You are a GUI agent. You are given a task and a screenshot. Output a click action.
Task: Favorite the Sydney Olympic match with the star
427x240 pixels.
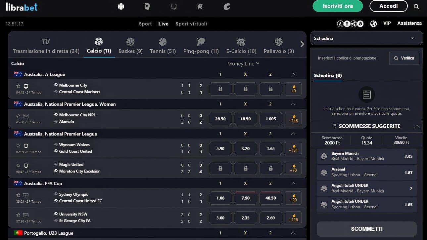(x=19, y=195)
